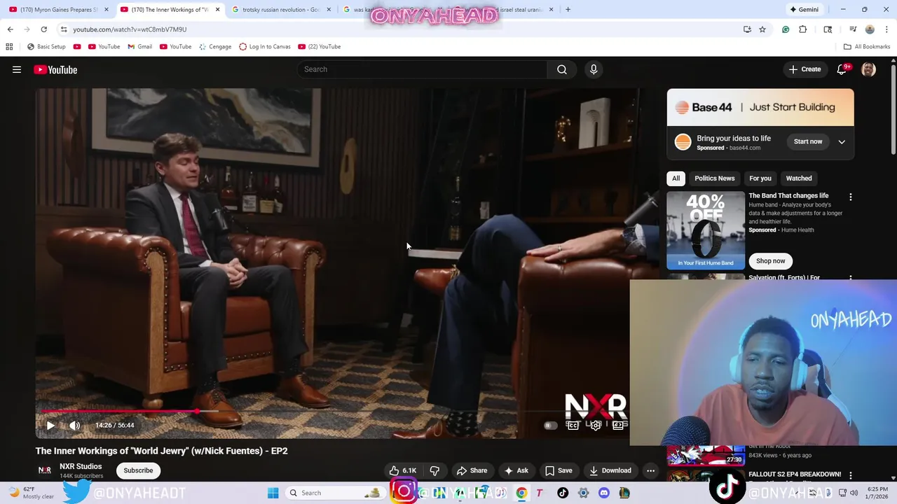Open the account avatar menu
Screen dimensions: 897x504
click(x=868, y=69)
